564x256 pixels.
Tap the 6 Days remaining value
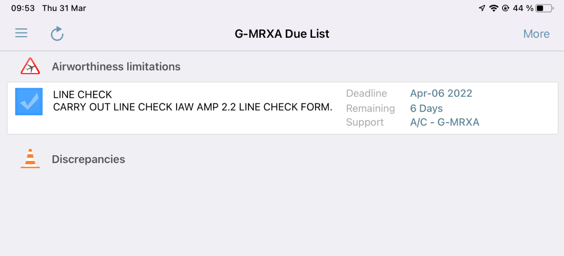coord(426,108)
